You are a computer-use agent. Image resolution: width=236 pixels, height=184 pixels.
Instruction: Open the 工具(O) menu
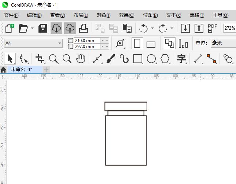[221, 15]
